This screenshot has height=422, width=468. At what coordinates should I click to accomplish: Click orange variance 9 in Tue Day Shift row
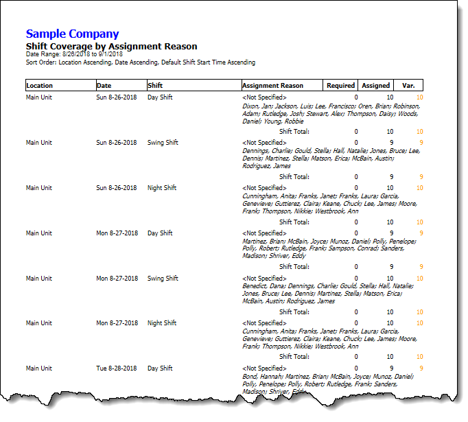[421, 368]
